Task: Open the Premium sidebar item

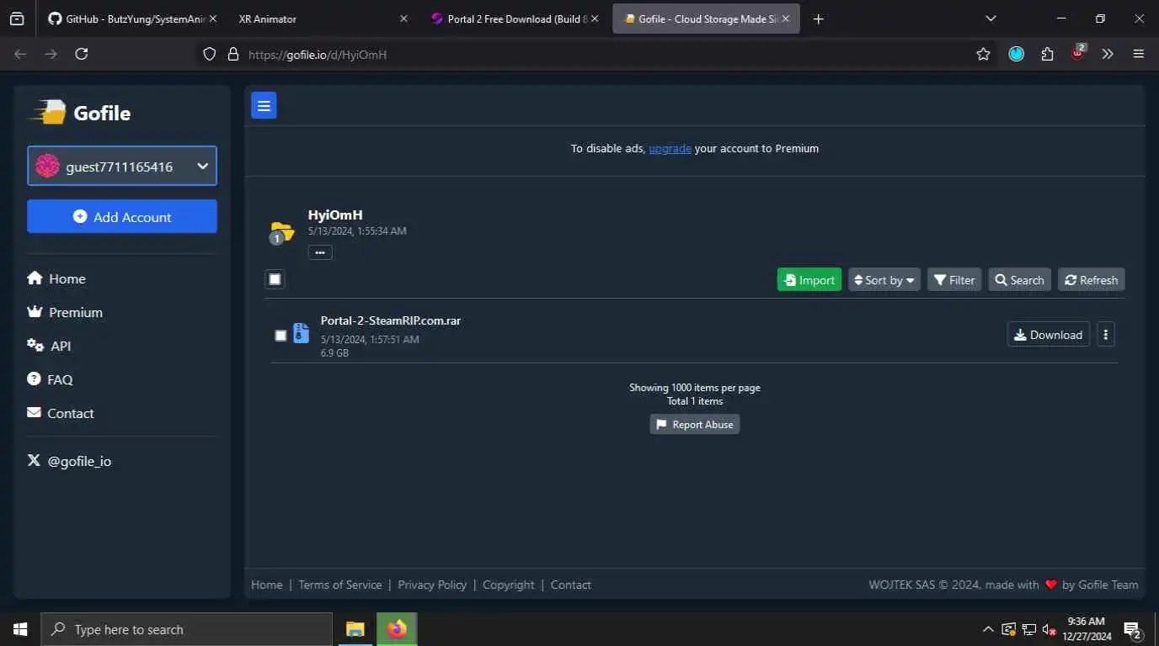Action: pyautogui.click(x=65, y=312)
